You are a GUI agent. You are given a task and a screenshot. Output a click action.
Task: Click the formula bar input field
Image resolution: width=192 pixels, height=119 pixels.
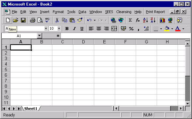tap(126, 36)
